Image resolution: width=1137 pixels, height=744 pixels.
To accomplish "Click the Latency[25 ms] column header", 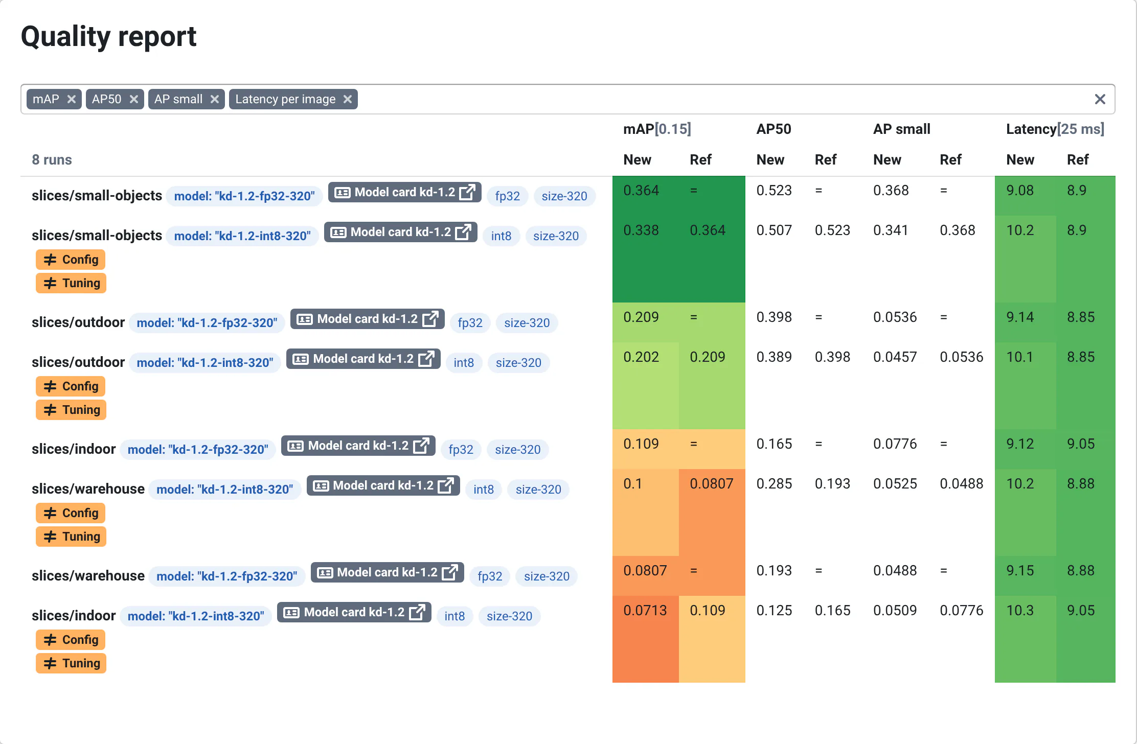I will [1055, 129].
